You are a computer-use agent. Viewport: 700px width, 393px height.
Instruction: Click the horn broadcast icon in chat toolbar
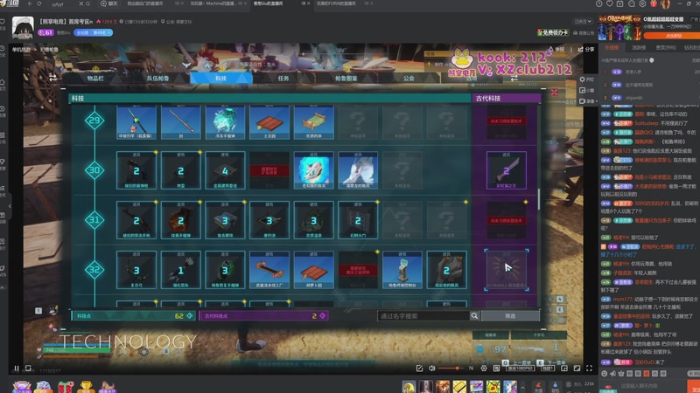613,374
